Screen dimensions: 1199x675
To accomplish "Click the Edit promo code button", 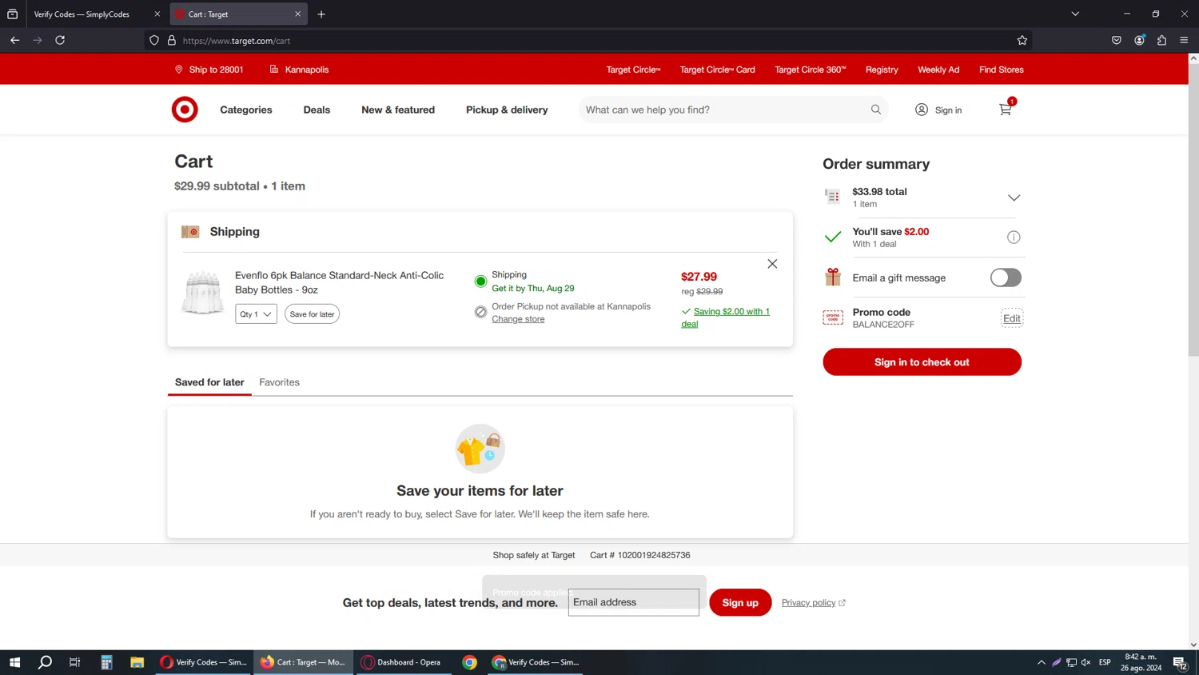I will 1012,318.
